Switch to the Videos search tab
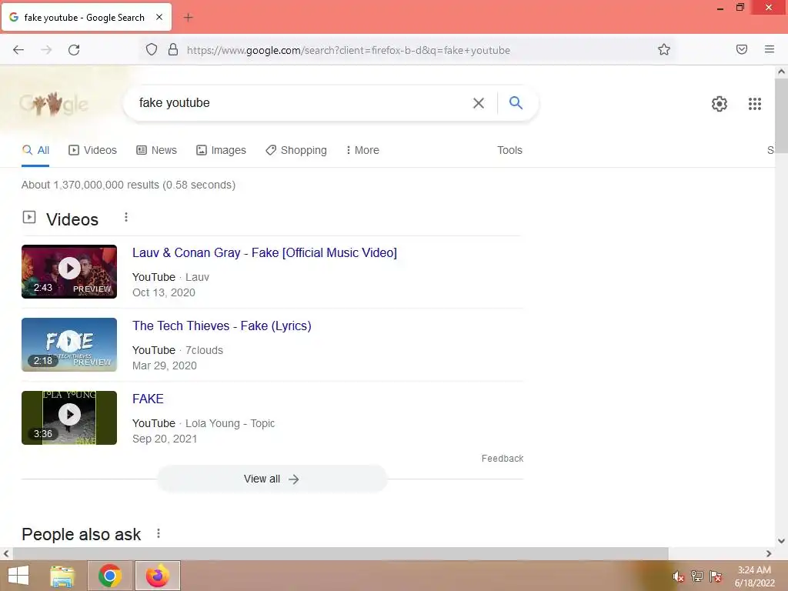The image size is (788, 591). (x=92, y=150)
